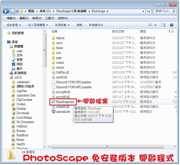Open the view options dropdown arrow
This screenshot has height=165, width=180.
click(155, 25)
